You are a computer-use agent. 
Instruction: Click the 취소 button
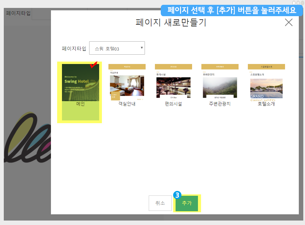[160, 203]
